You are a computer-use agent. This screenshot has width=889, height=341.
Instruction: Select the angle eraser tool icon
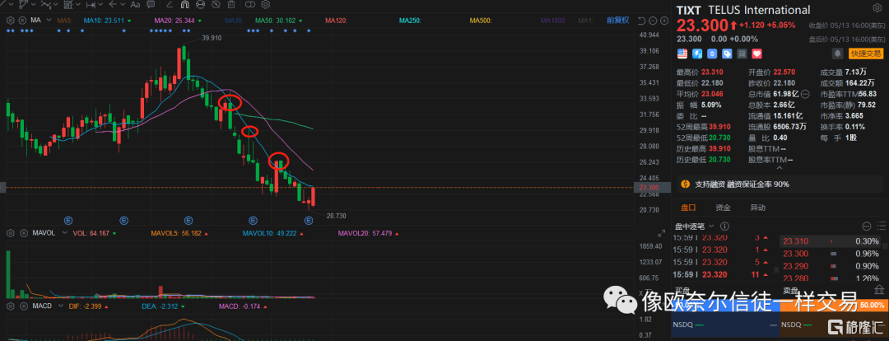170,5
